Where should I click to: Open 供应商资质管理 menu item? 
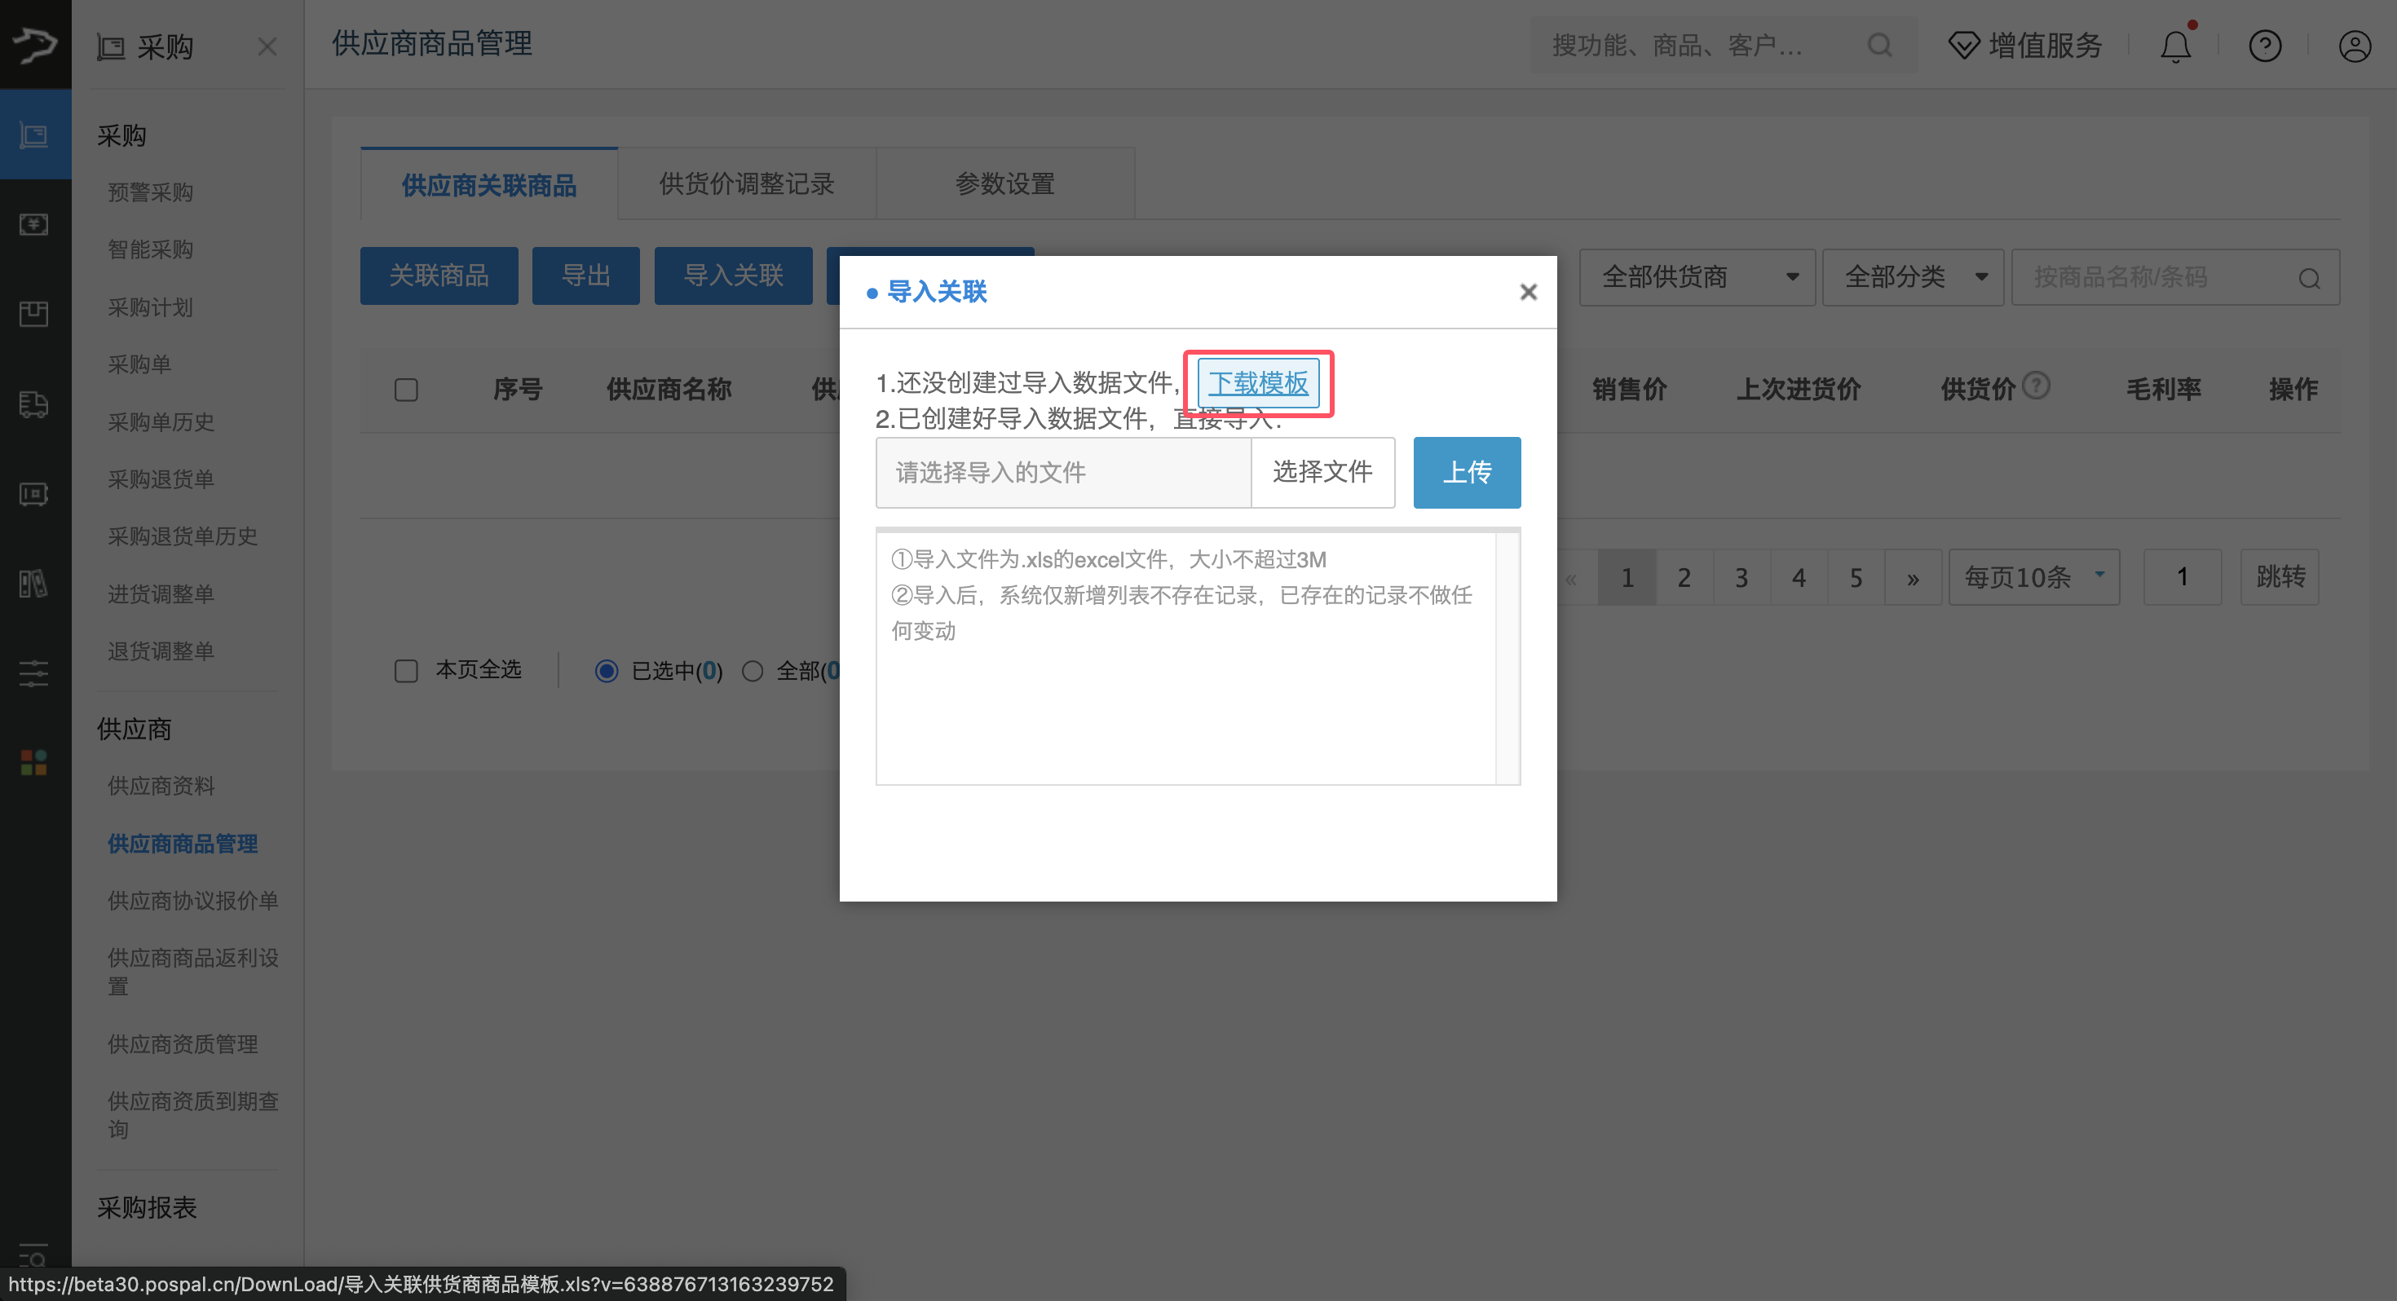(183, 1044)
